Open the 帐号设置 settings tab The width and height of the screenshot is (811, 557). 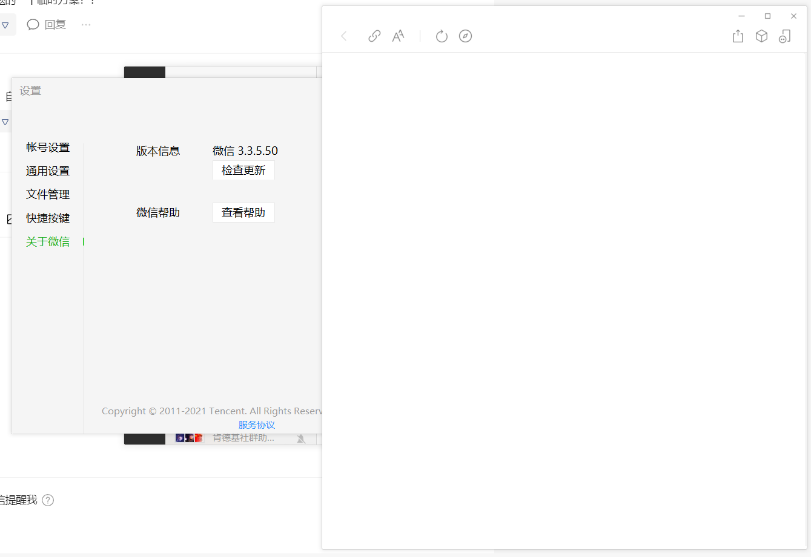click(x=48, y=148)
